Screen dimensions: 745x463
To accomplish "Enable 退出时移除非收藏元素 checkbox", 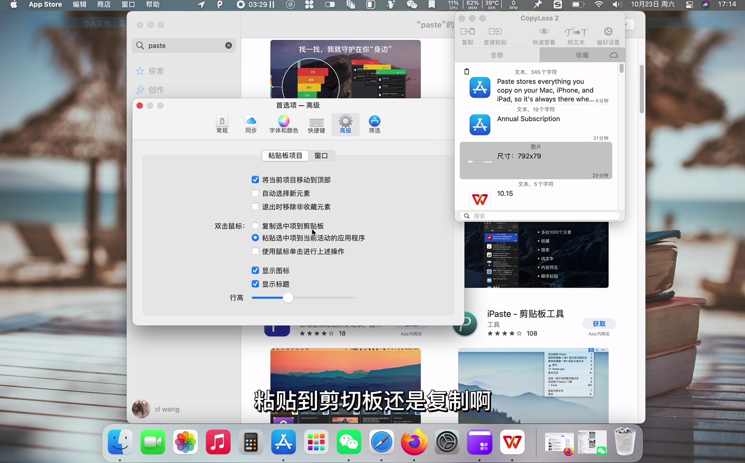I will pos(255,207).
